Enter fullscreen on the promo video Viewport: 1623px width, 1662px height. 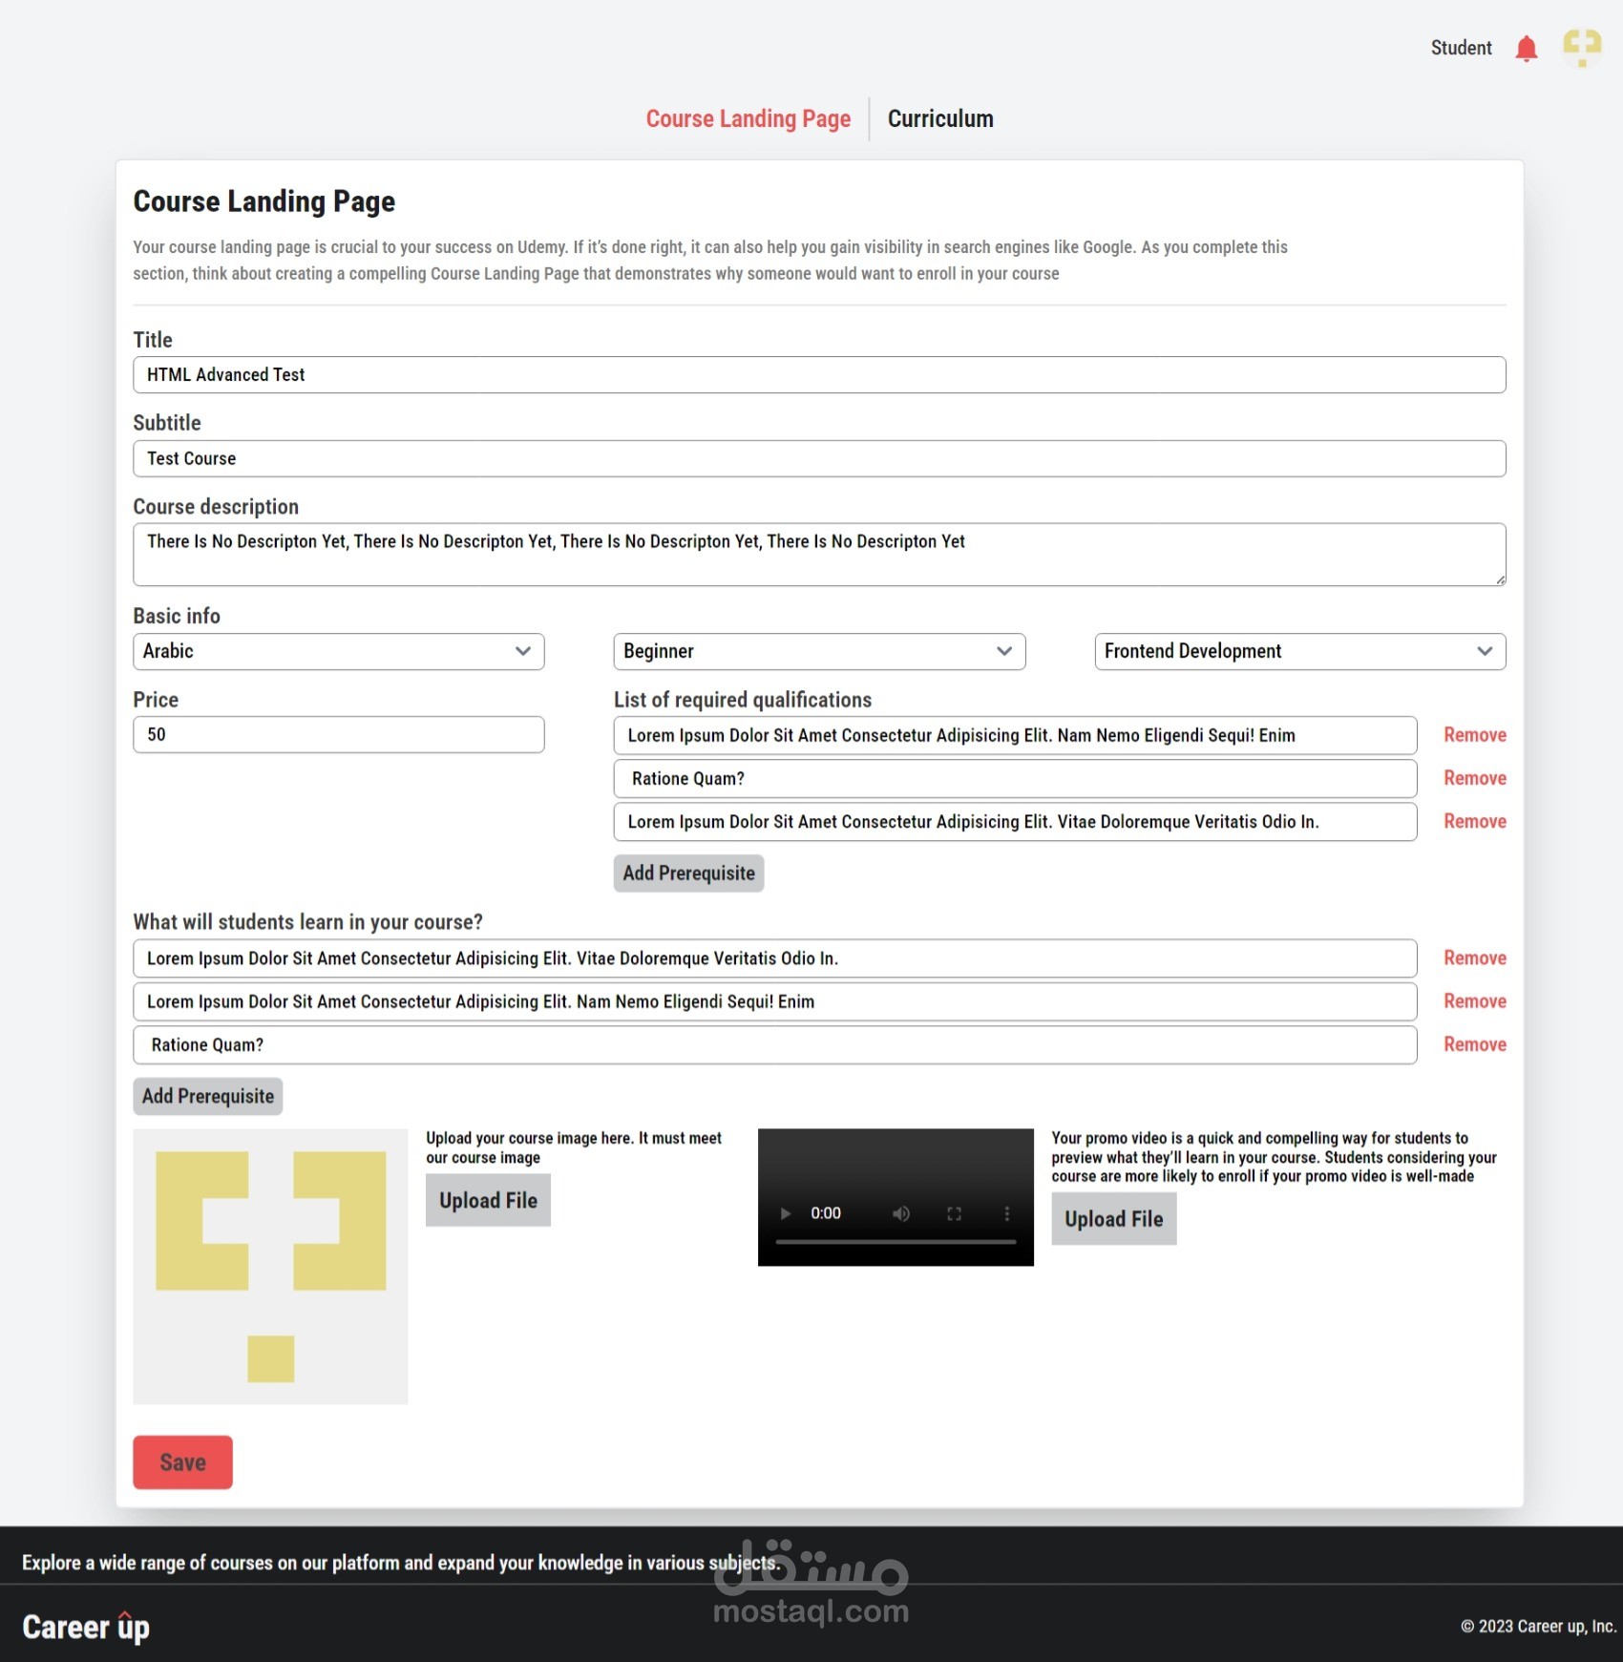tap(954, 1213)
